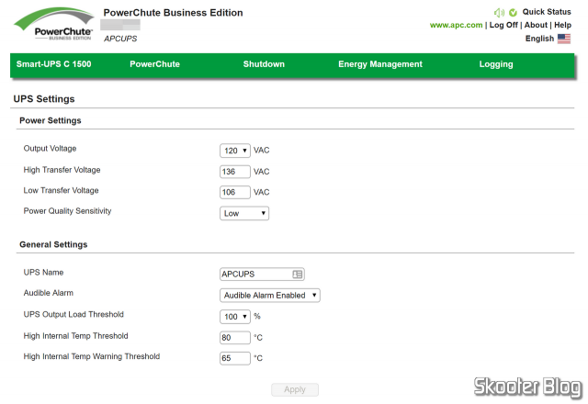Open the Help link
The height and width of the screenshot is (404, 588).
[562, 25]
